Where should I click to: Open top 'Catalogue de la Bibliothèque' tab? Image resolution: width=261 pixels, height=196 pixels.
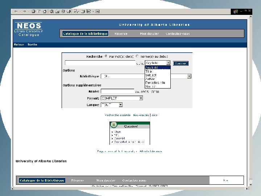click(x=85, y=33)
